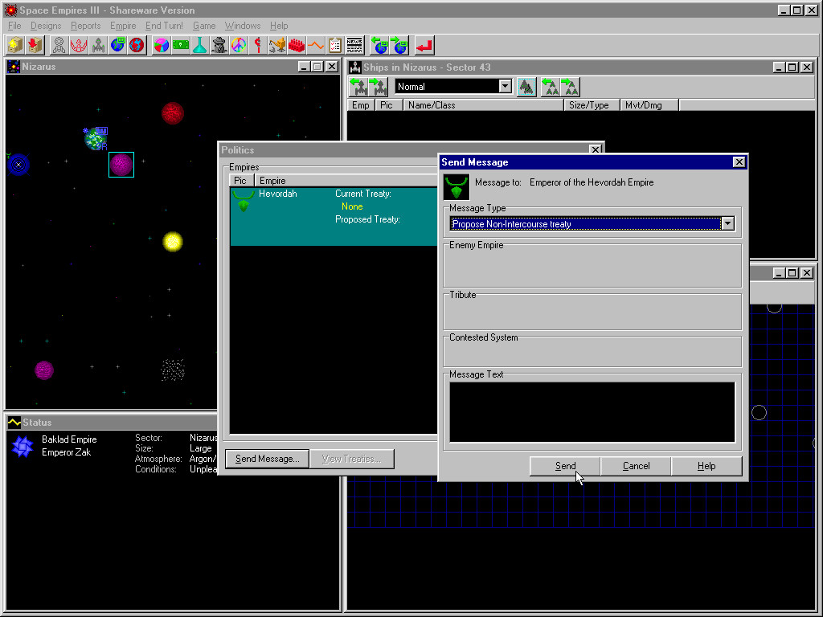Open the Reports menu
823x617 pixels.
(x=86, y=26)
